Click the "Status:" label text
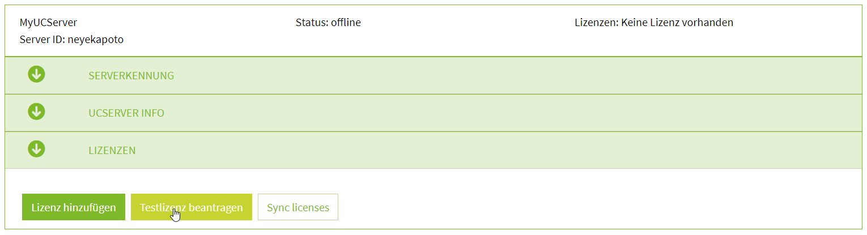 [312, 23]
